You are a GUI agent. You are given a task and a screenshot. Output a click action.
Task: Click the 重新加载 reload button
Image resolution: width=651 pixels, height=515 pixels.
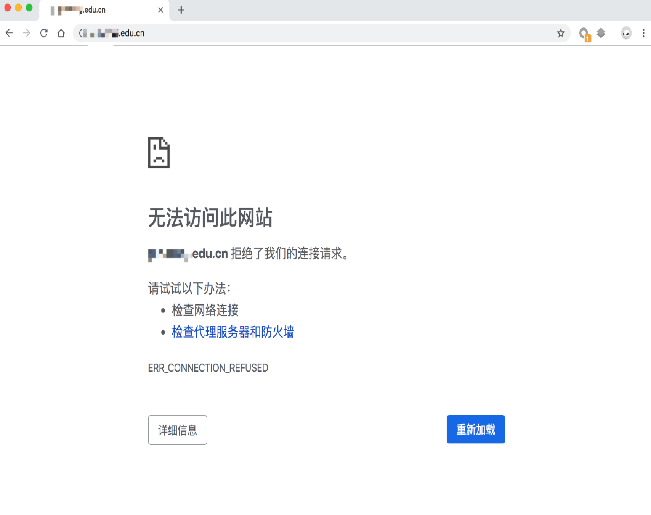(x=475, y=429)
